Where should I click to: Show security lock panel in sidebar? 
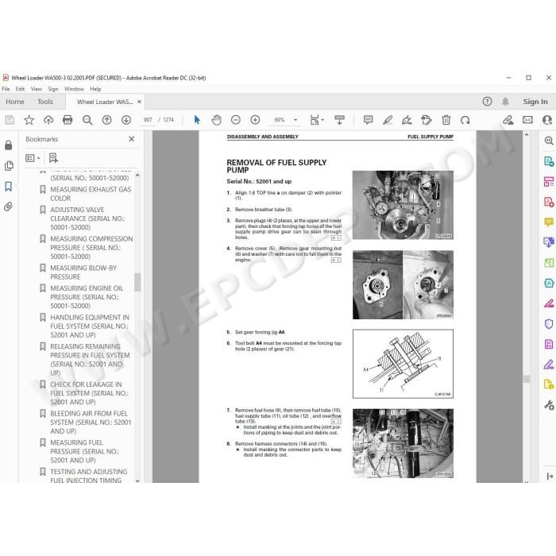(x=9, y=145)
